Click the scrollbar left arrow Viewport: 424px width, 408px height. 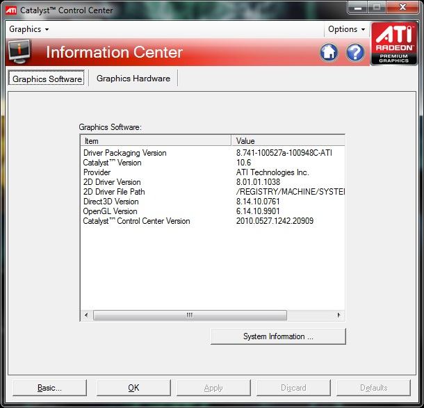tap(86, 315)
